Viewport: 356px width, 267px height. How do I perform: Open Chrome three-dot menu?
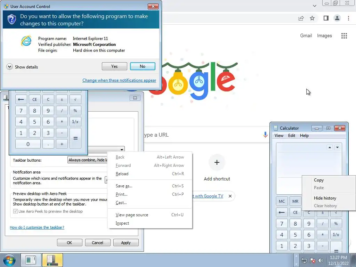pos(348,18)
